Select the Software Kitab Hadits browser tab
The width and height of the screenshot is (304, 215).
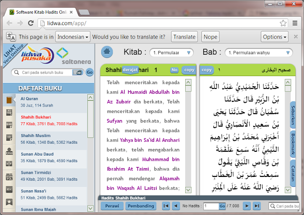point(41,12)
